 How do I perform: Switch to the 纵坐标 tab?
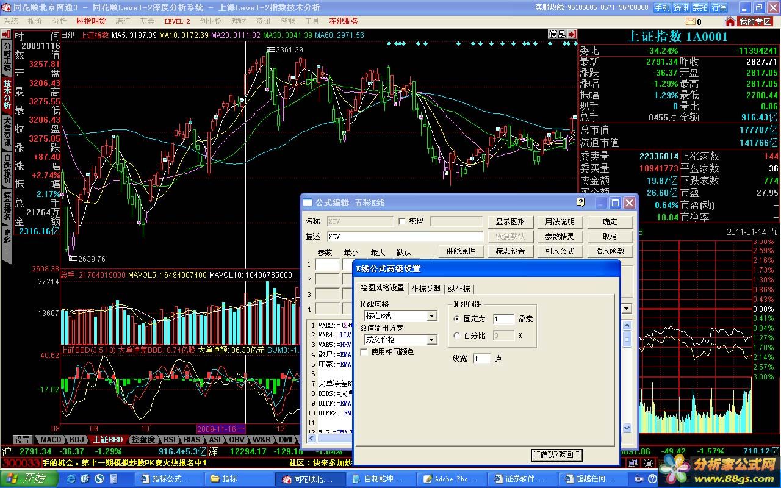point(459,289)
